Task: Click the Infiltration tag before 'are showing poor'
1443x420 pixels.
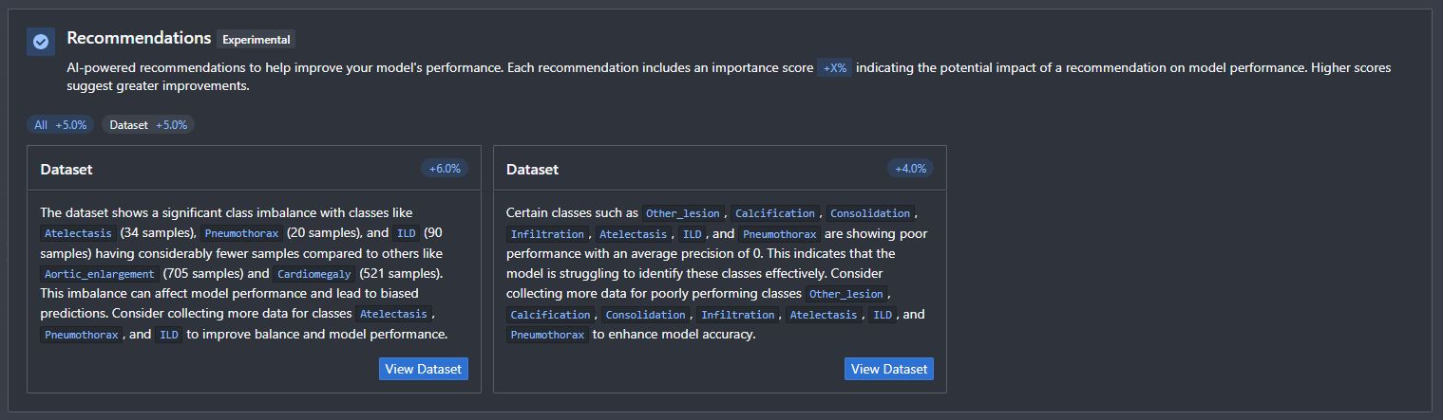Action: [x=547, y=234]
